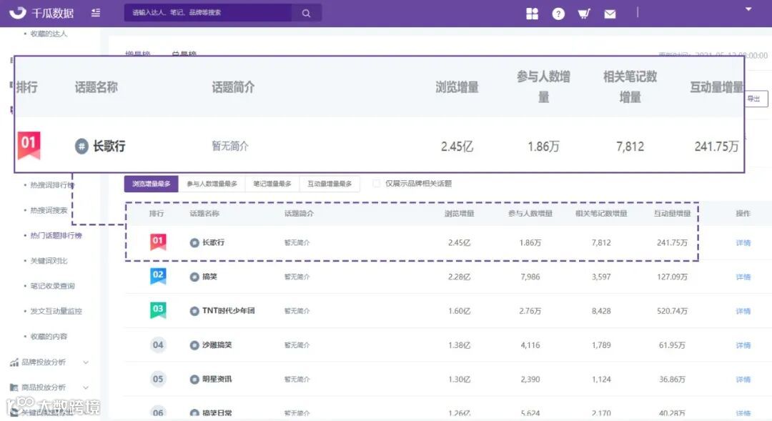Click topic name 搞笑
This screenshot has height=421, width=772.
pyautogui.click(x=209, y=277)
